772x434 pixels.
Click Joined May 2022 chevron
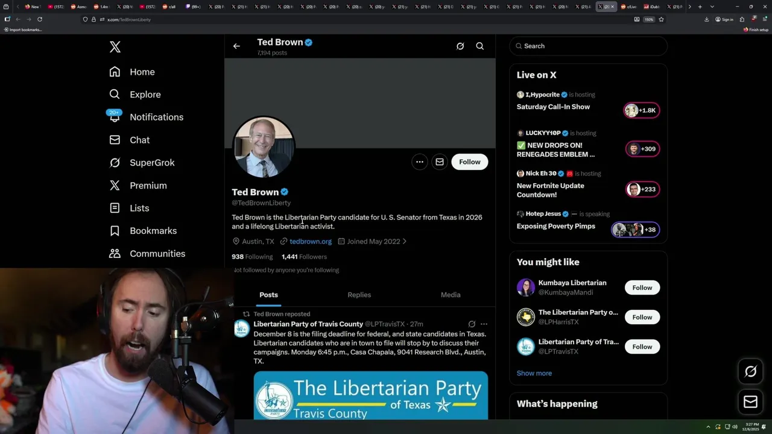pos(404,241)
